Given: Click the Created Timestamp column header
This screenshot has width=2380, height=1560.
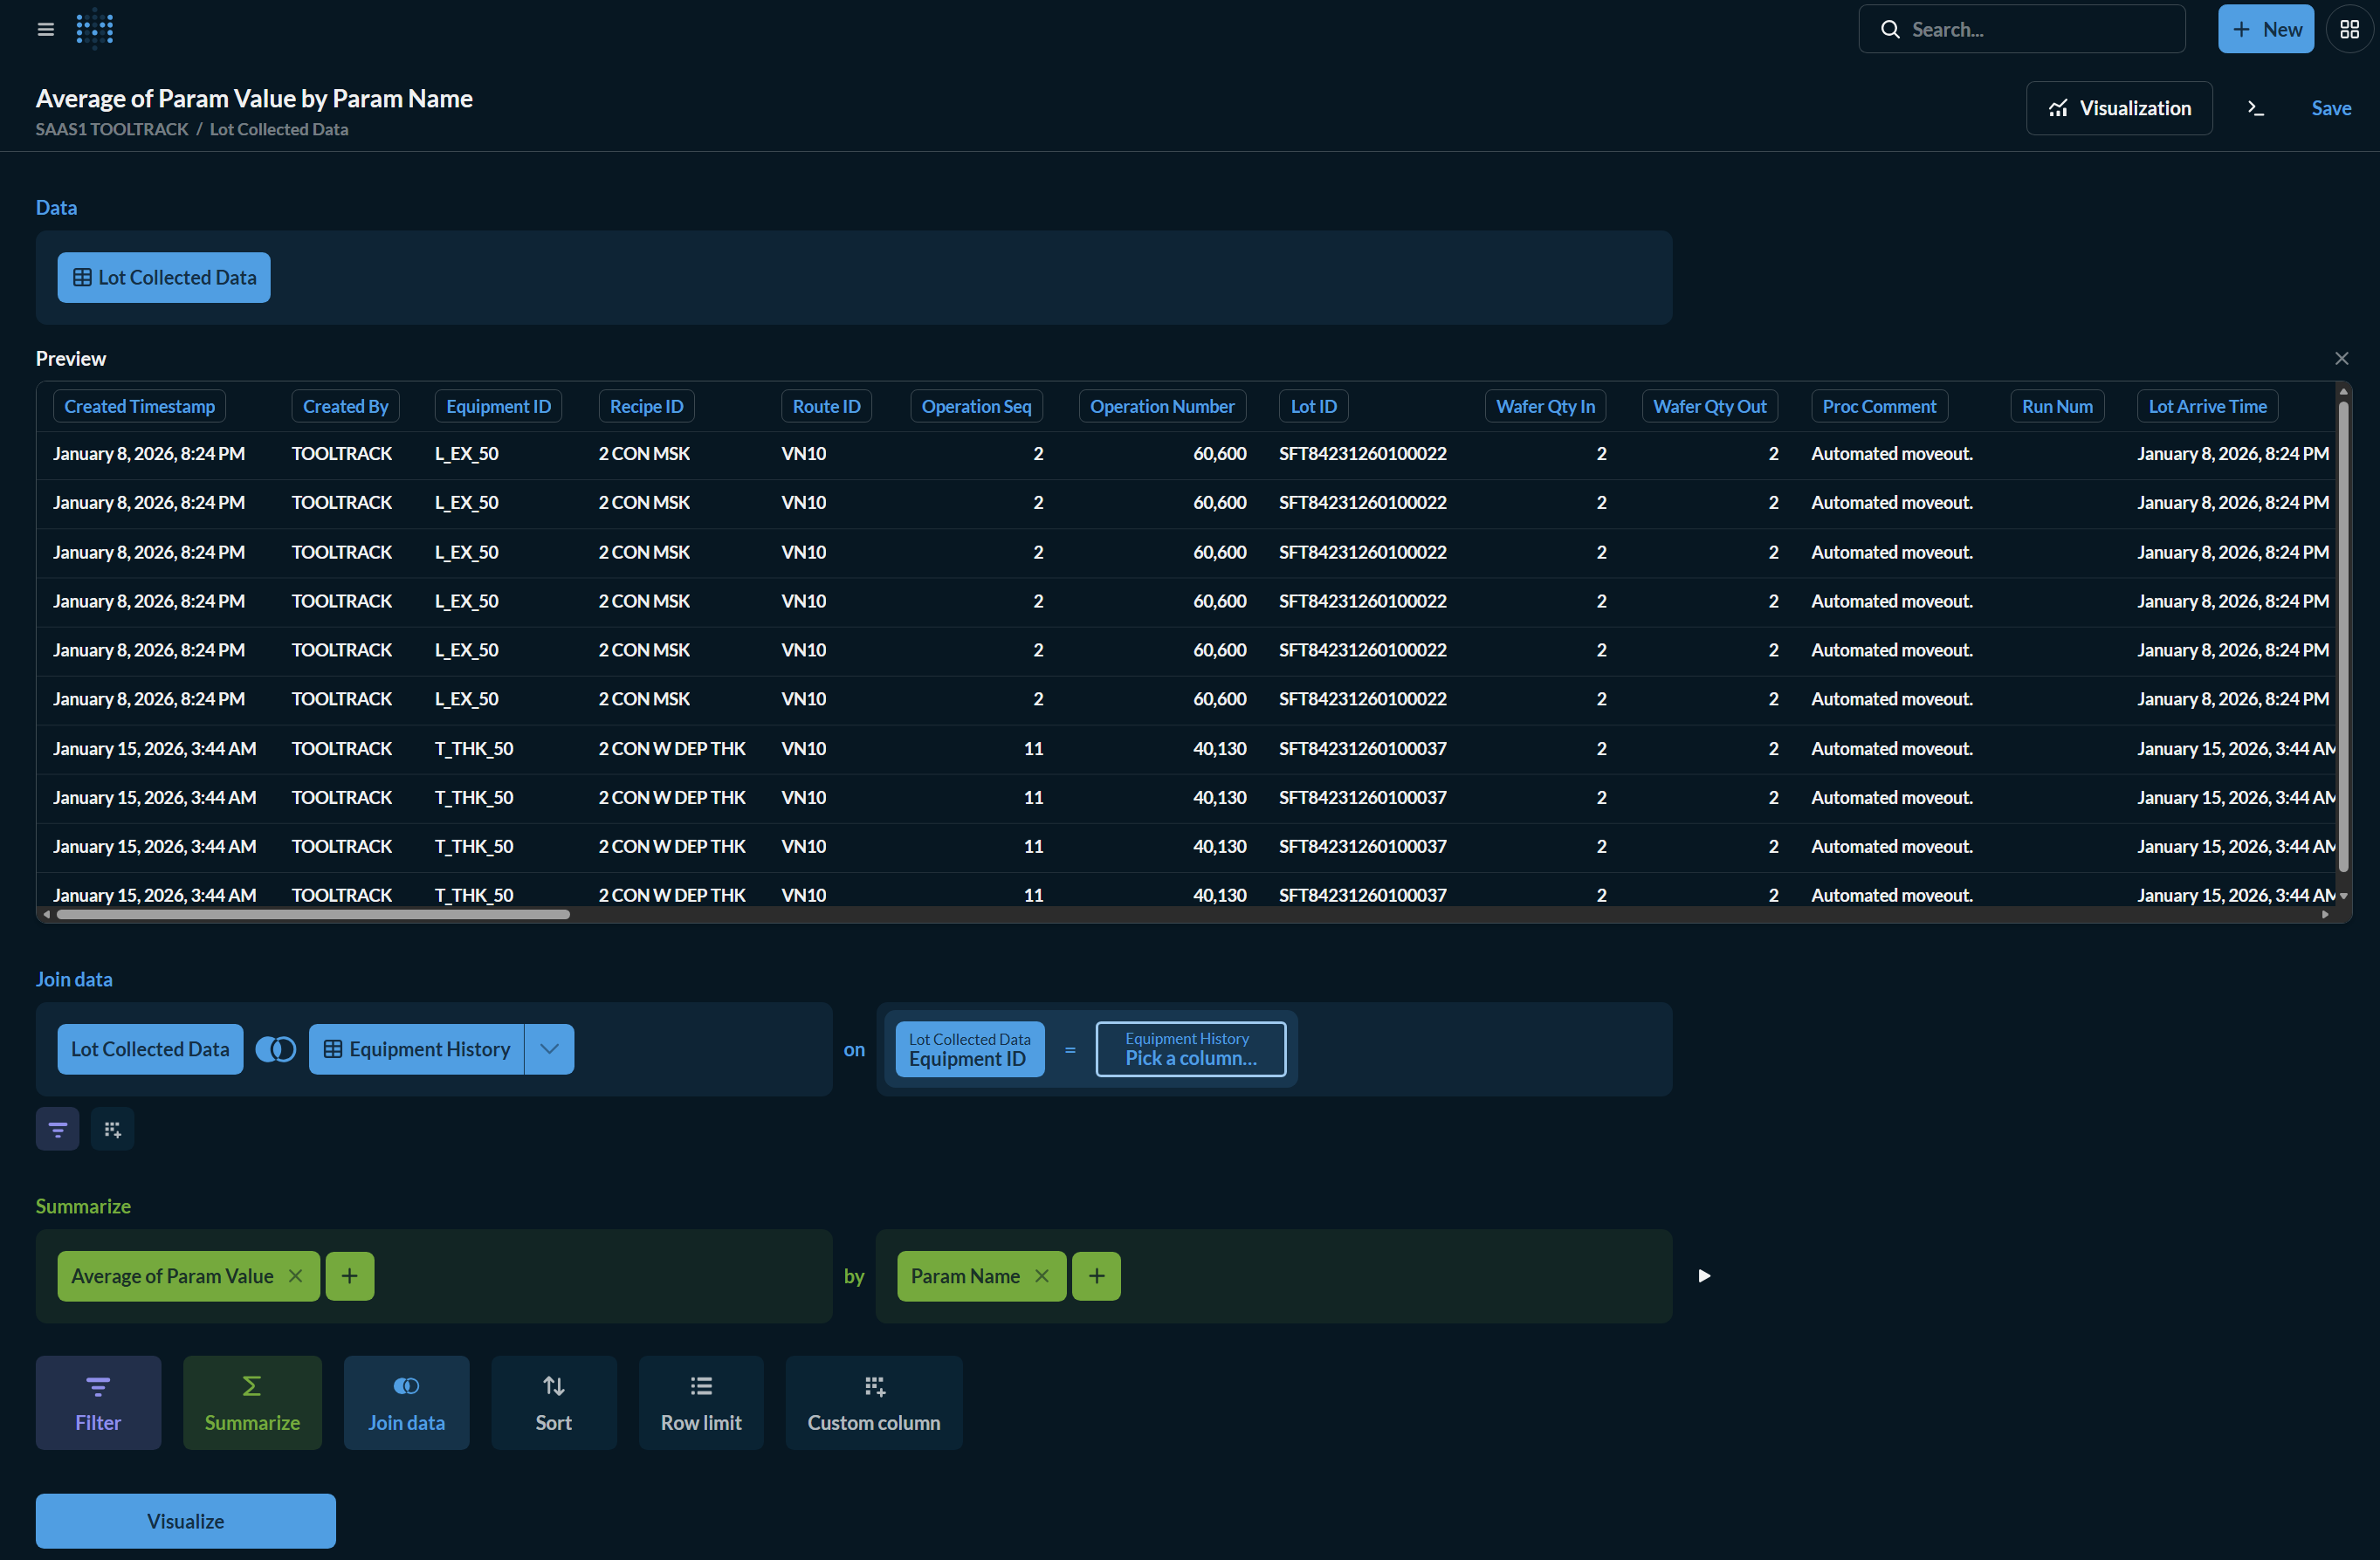Looking at the screenshot, I should pyautogui.click(x=139, y=406).
